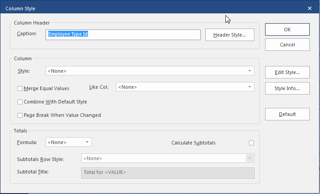Close the Column Style dialog
The height and width of the screenshot is (194, 320).
(x=310, y=8)
